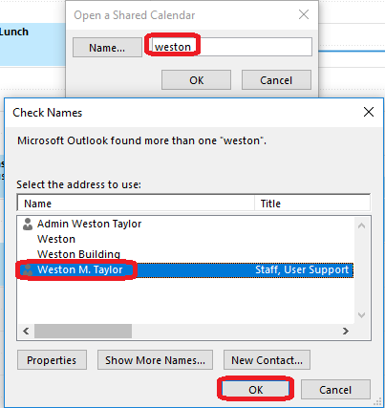Close the Open a Shared Calendar dialog

click(x=304, y=14)
